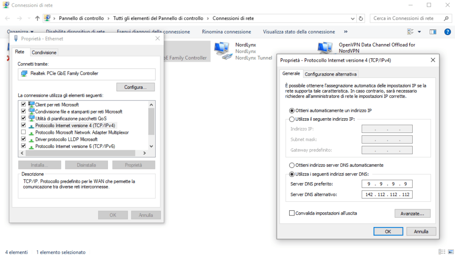Toggle the TCP/IPv4 protocol checkbox
The height and width of the screenshot is (256, 455).
pos(24,125)
